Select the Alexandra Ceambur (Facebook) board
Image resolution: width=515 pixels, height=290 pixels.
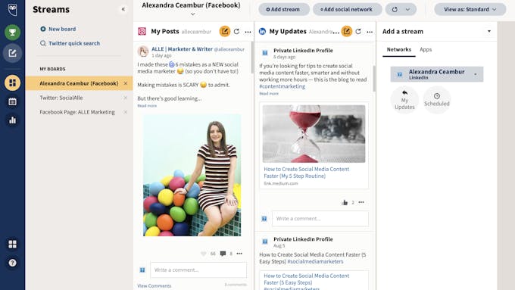[x=79, y=83]
